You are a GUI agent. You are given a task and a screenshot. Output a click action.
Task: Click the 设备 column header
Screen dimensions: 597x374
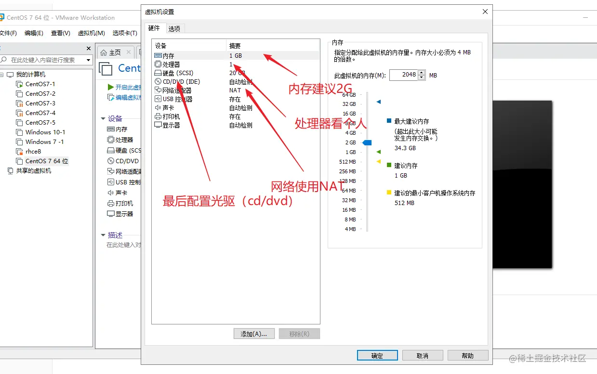tap(189, 45)
